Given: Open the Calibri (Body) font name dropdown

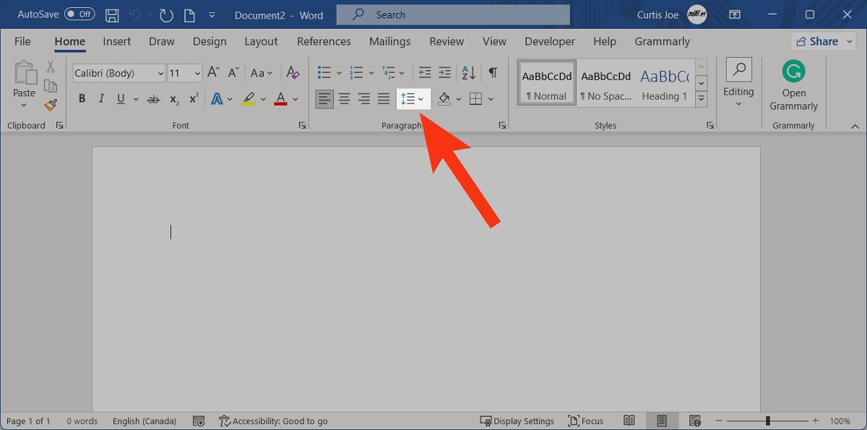Looking at the screenshot, I should click(160, 73).
